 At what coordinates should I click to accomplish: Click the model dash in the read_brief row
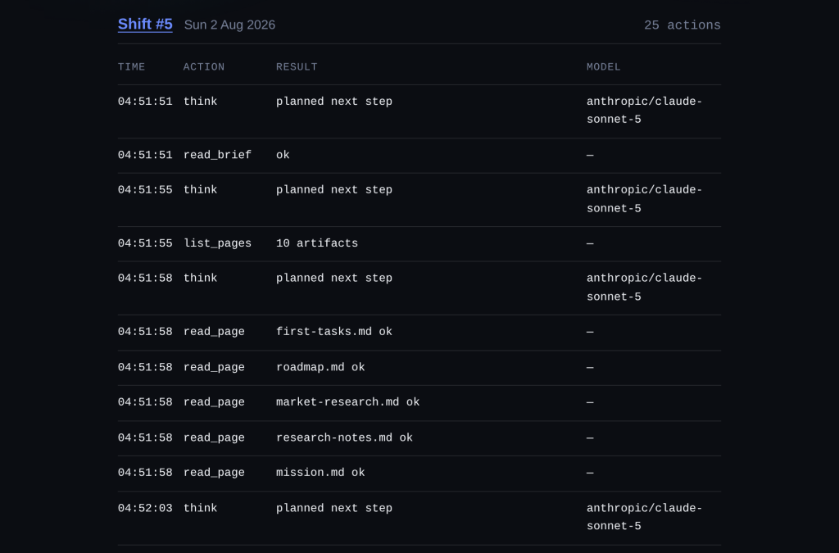point(590,155)
